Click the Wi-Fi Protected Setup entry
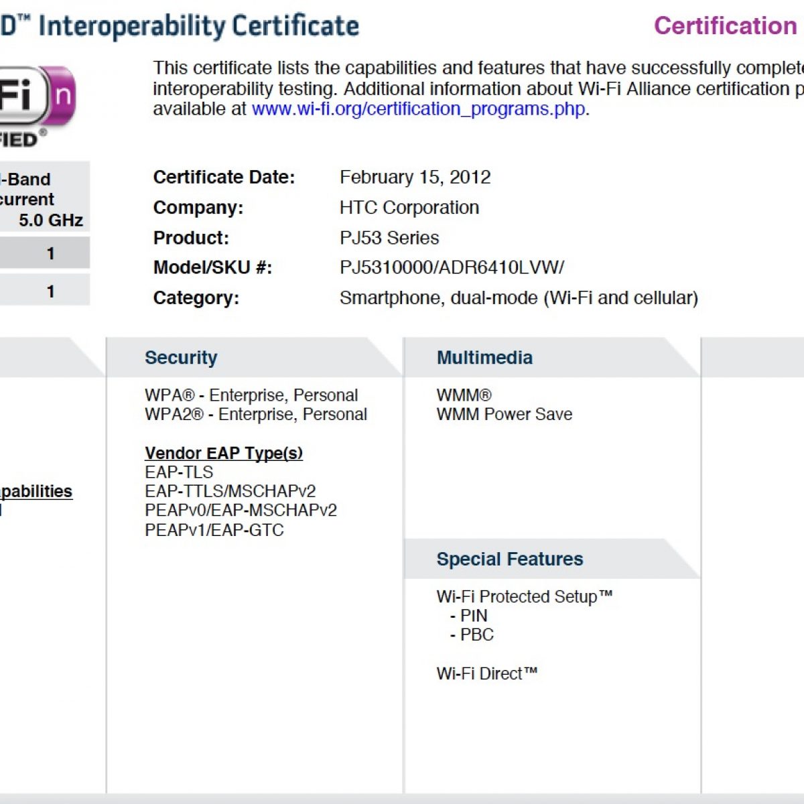 point(524,597)
